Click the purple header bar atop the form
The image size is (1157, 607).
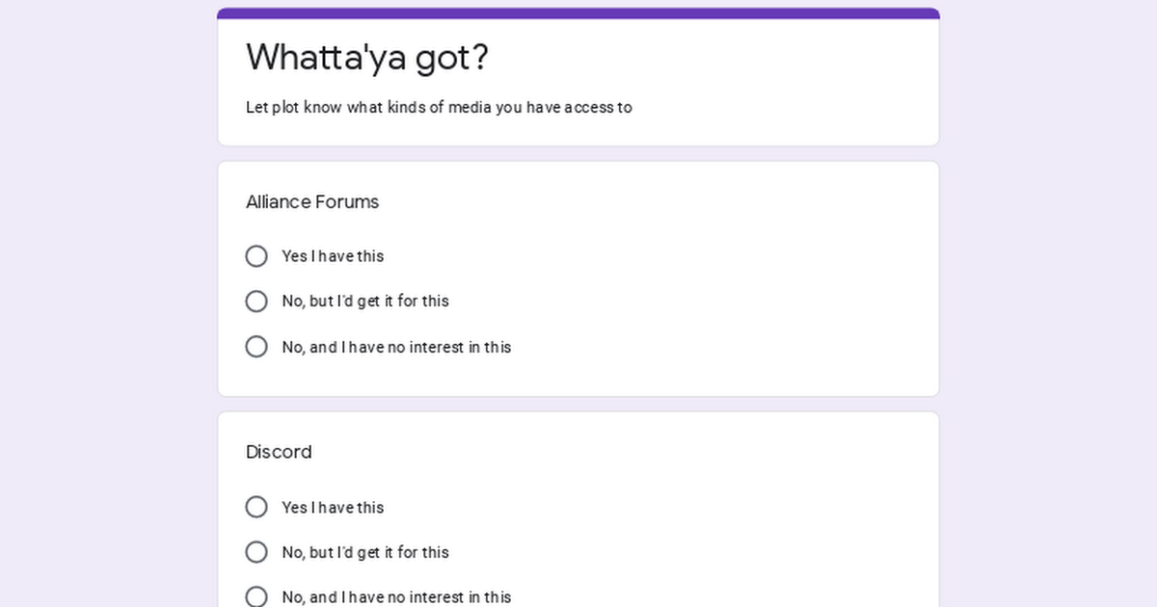578,13
